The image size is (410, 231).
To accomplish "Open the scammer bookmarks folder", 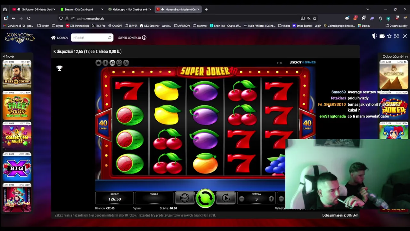I will click(200, 26).
